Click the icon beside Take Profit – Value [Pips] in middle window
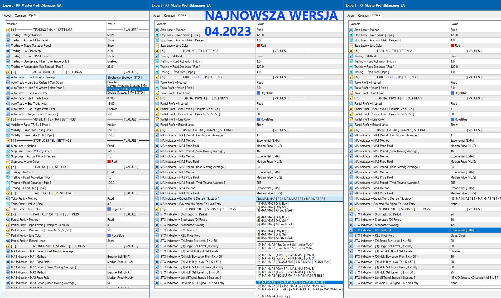The image size is (501, 298). [x=157, y=88]
